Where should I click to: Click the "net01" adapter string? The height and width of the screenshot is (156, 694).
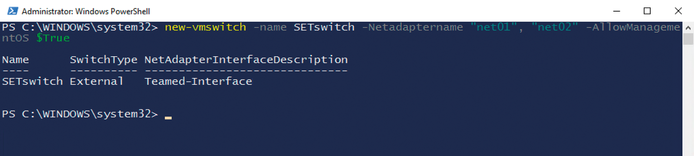(x=494, y=27)
